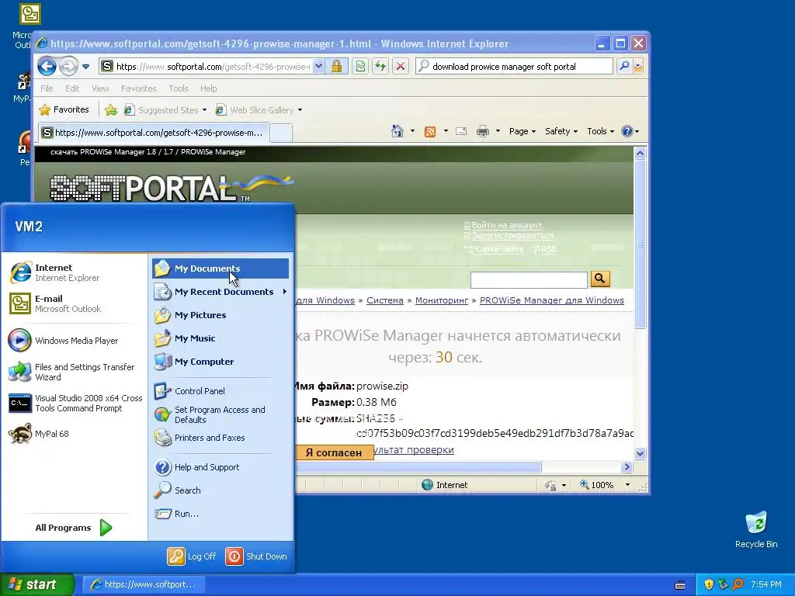Click the Home icon in command bar
795x596 pixels.
click(x=397, y=131)
